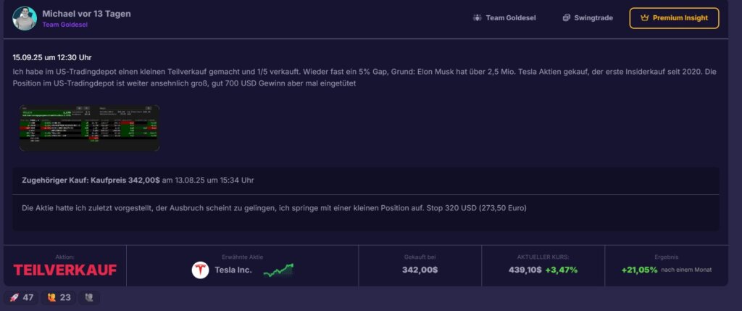Open the Premium Insight button
742x311 pixels.
point(674,18)
